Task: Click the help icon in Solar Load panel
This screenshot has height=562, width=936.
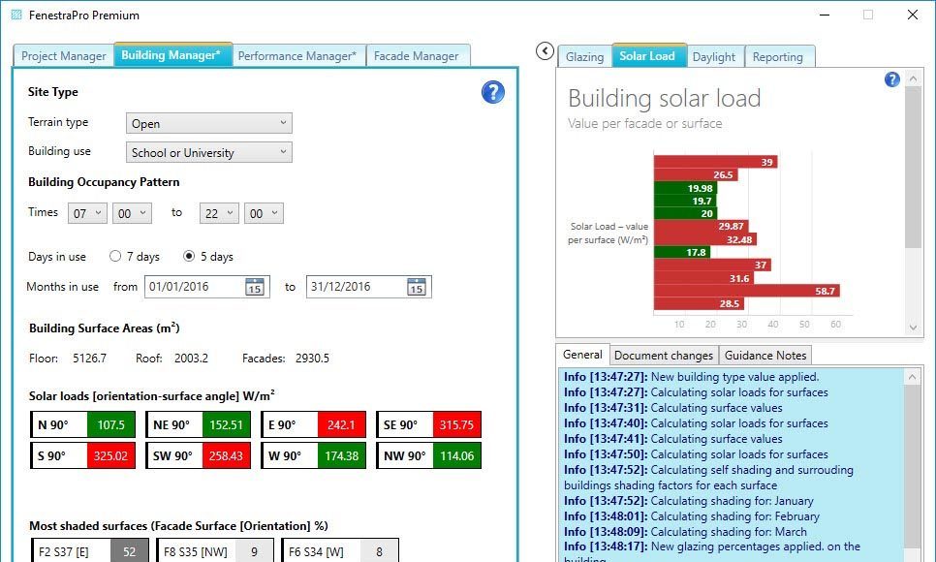Action: [892, 79]
